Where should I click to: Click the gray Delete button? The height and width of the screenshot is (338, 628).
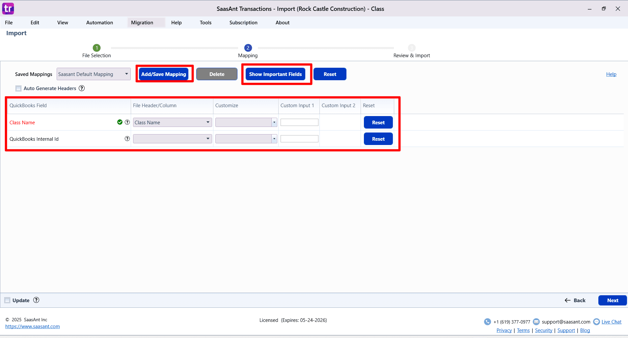[x=217, y=74]
